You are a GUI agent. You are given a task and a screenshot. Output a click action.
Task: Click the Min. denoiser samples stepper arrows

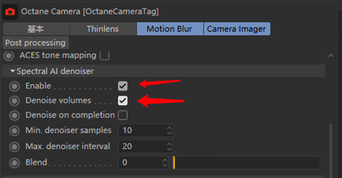tap(169, 131)
